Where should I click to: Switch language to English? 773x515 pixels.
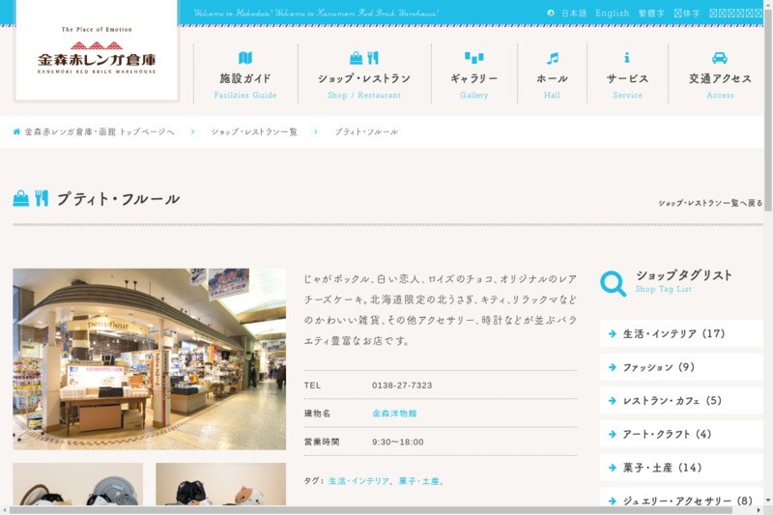click(x=612, y=14)
